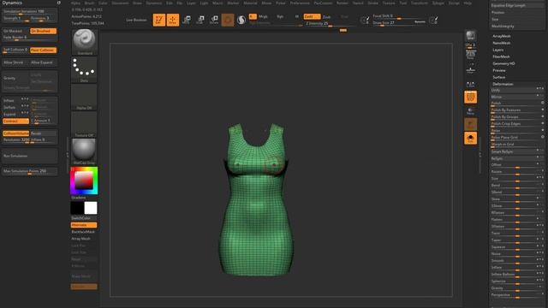Select the Rotate transform icon
This screenshot has width=548, height=308.
[214, 20]
